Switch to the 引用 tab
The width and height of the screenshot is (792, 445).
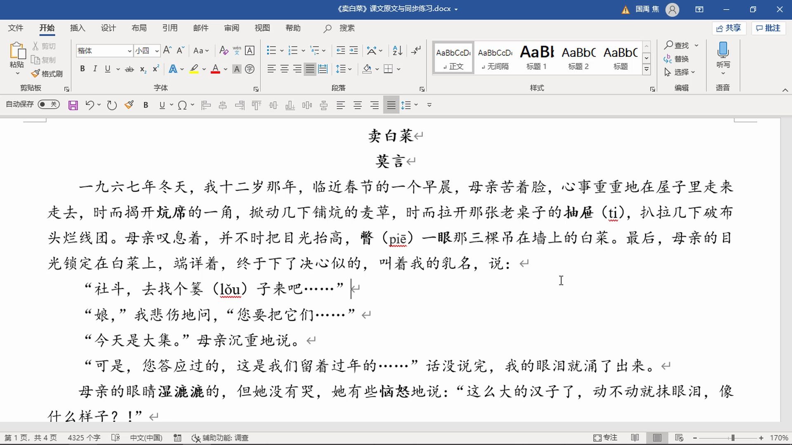170,28
